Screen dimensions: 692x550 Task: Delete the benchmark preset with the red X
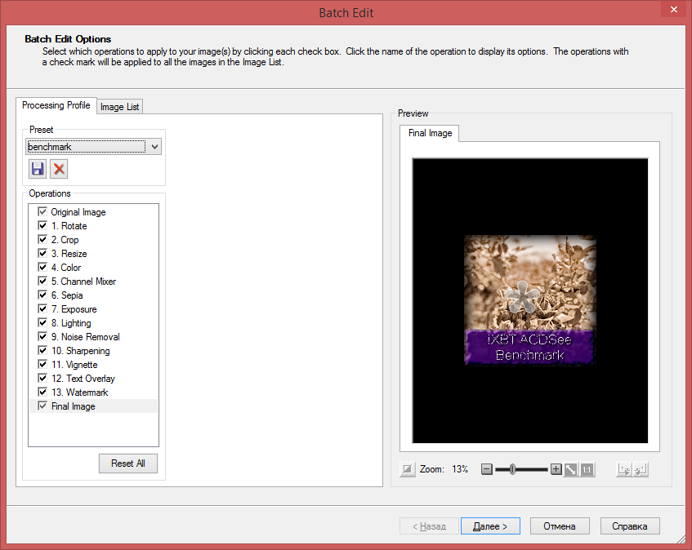pos(59,169)
